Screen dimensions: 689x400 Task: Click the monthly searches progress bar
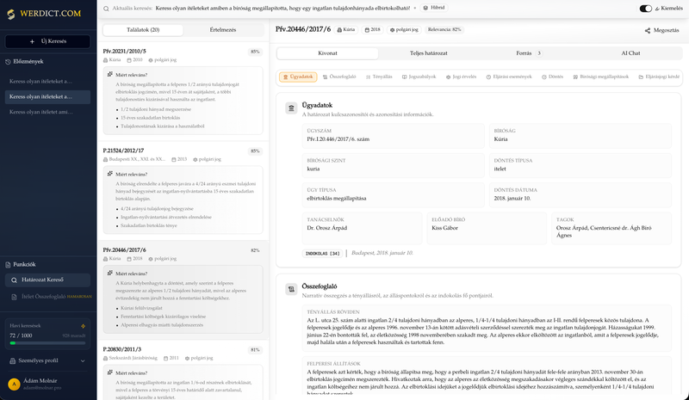(x=47, y=343)
